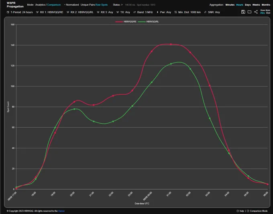Open the RX 1: HB9VQQ/RE selector

(51, 12)
